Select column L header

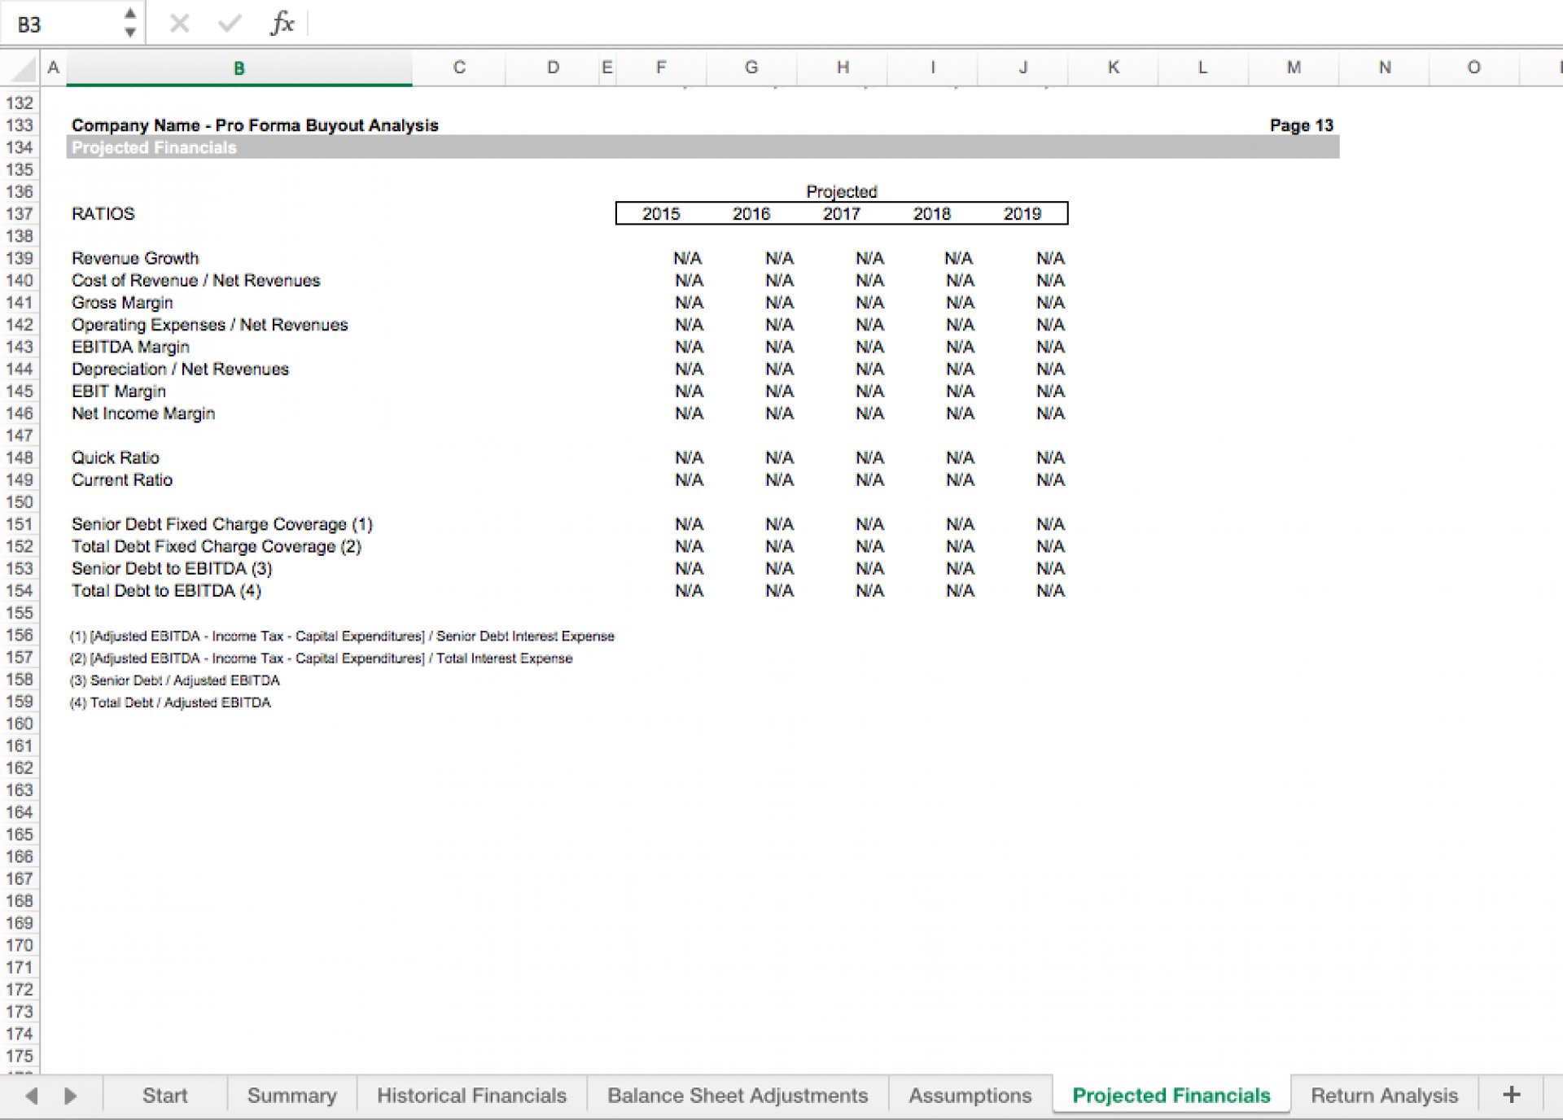[x=1202, y=68]
